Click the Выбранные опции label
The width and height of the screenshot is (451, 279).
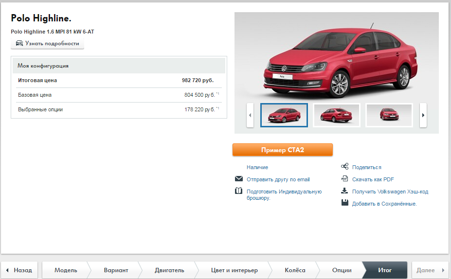[x=40, y=109]
